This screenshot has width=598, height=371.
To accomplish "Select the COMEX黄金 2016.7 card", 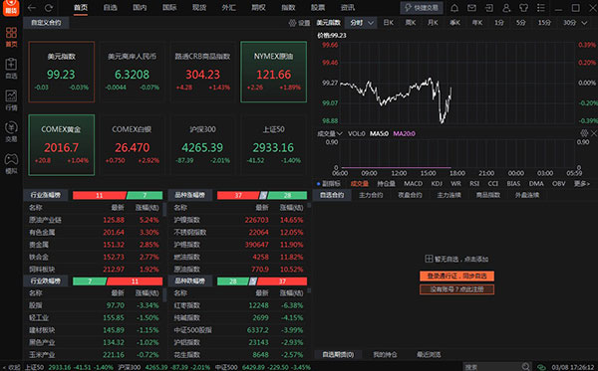I will click(62, 145).
